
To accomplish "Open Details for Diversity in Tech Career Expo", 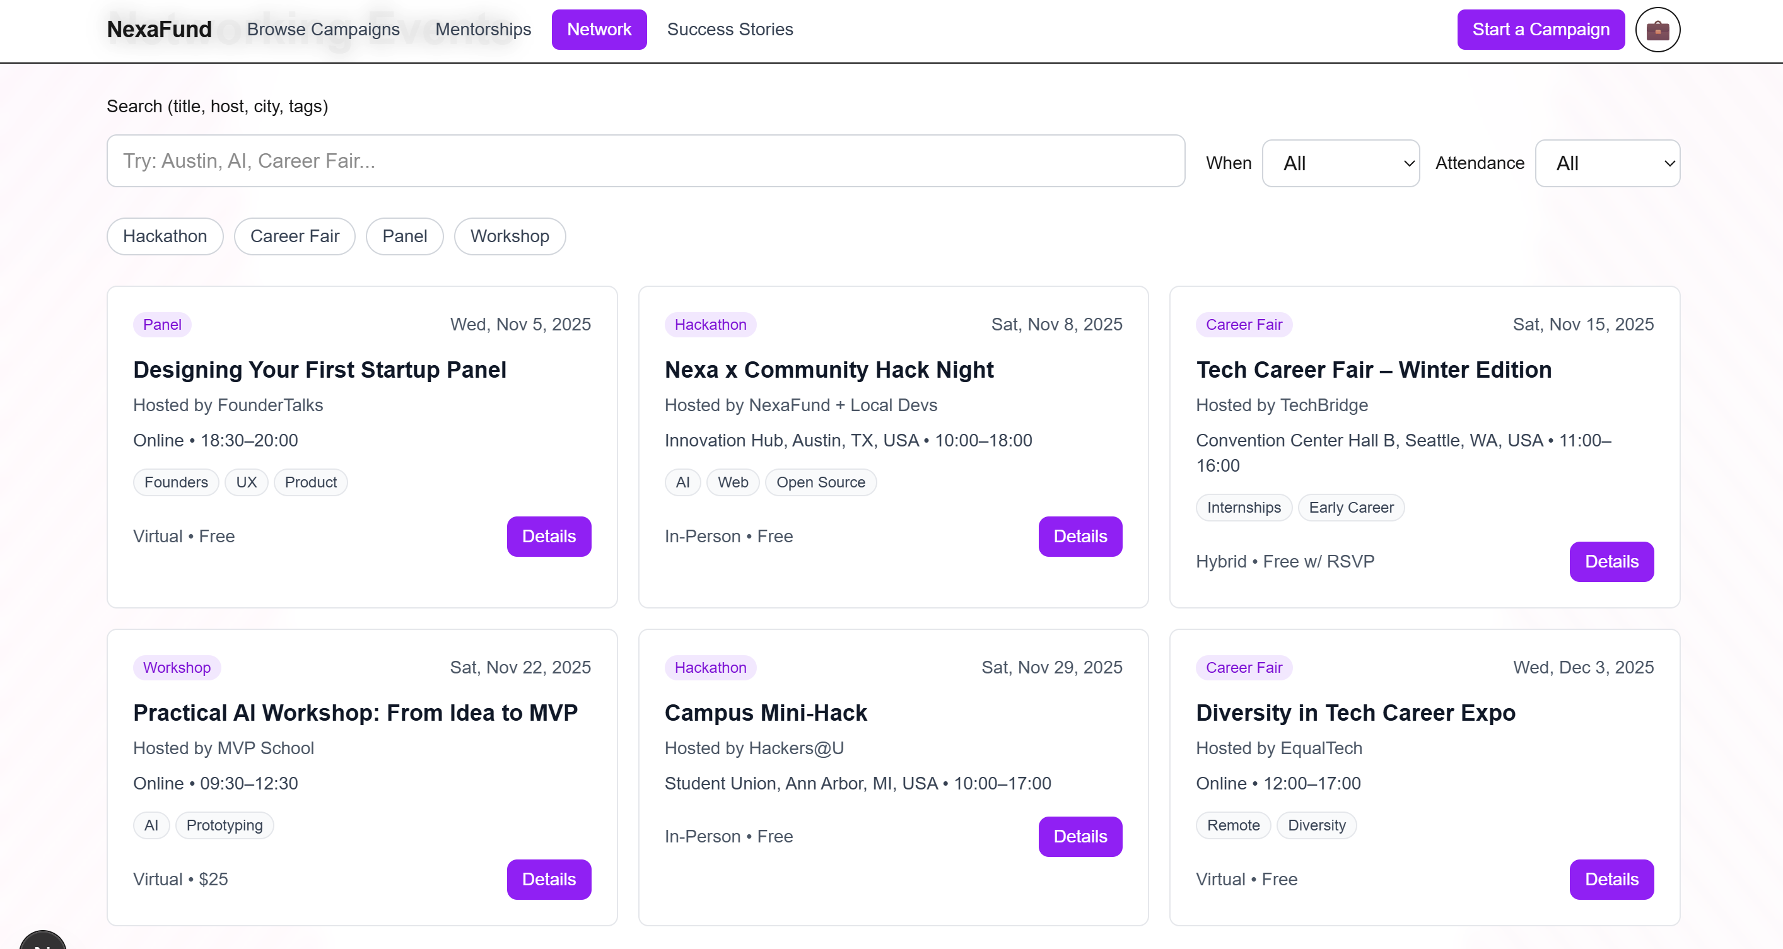I will (x=1611, y=879).
